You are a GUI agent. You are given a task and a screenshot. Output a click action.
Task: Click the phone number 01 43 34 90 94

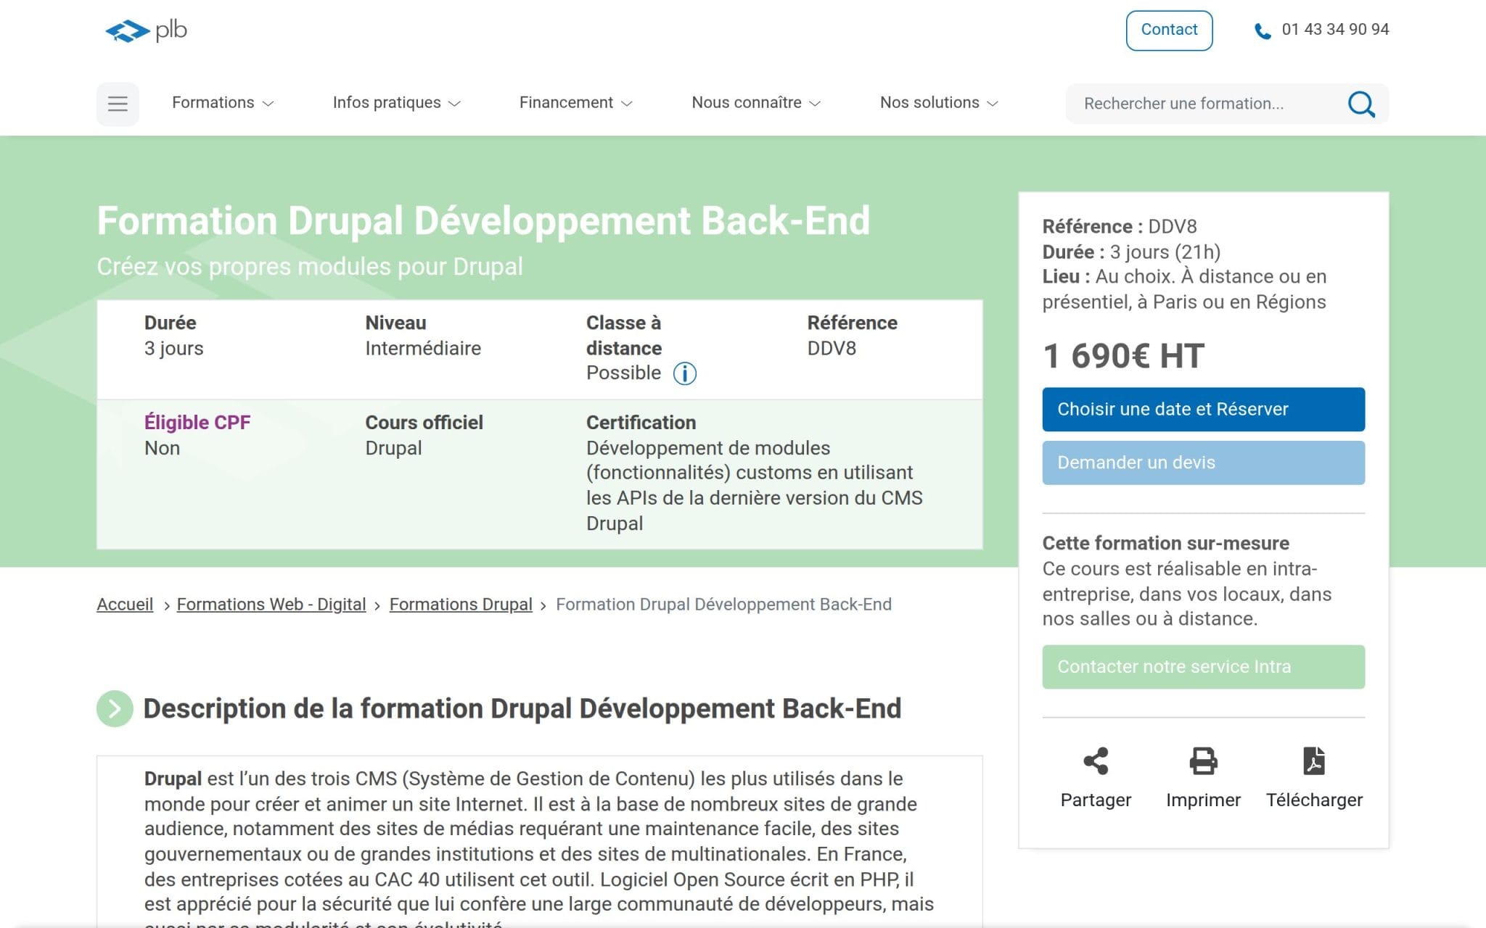(x=1335, y=30)
